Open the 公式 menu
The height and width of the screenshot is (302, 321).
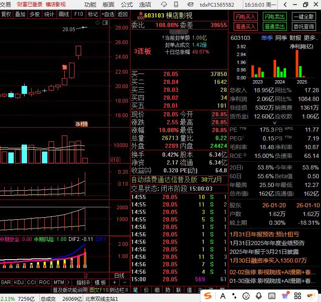pyautogui.click(x=127, y=5)
